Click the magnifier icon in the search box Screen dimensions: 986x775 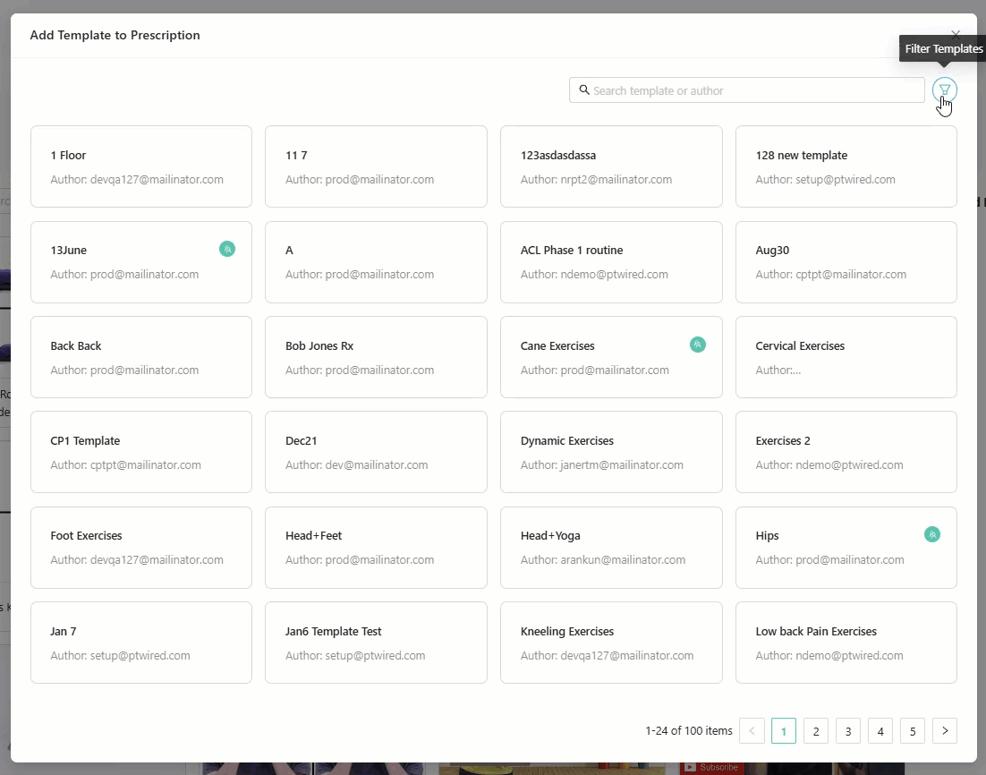tap(584, 89)
